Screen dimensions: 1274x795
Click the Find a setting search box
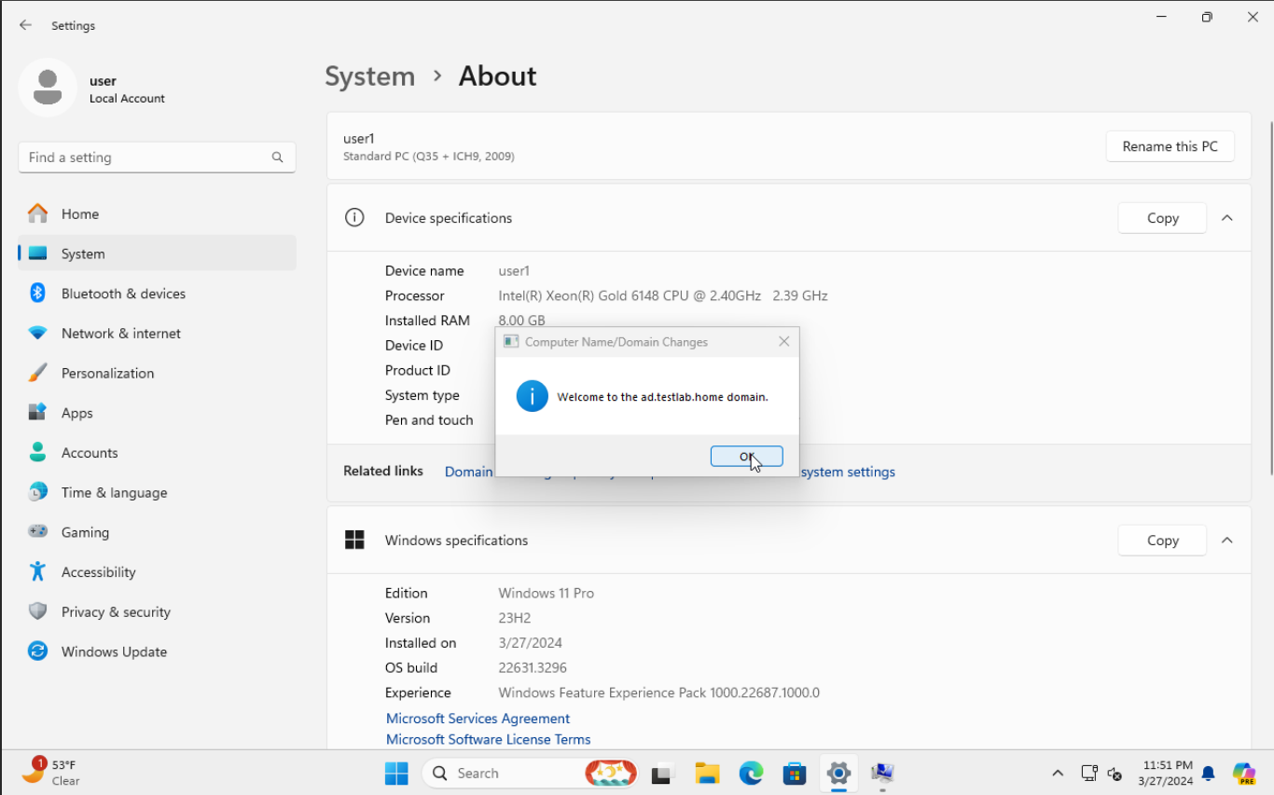(157, 158)
